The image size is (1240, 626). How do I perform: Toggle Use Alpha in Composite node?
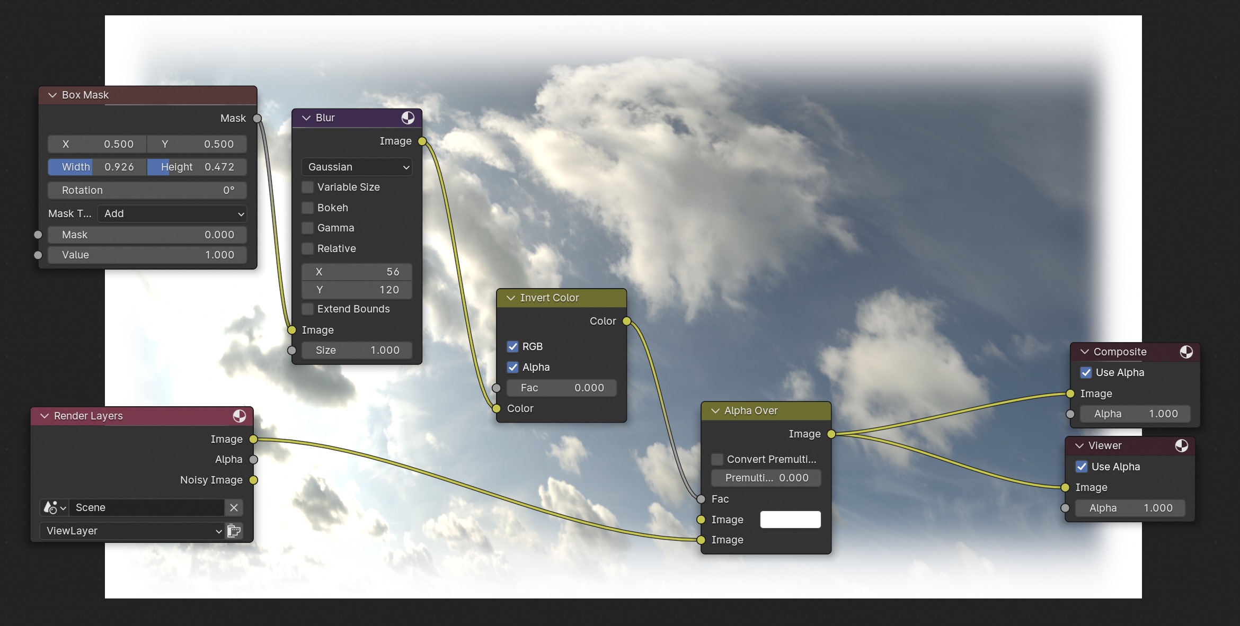(1086, 372)
